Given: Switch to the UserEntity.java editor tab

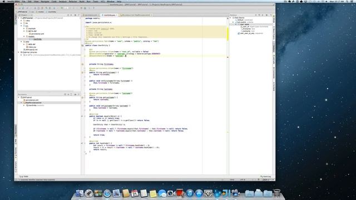Looking at the screenshot, I should click(x=110, y=15).
